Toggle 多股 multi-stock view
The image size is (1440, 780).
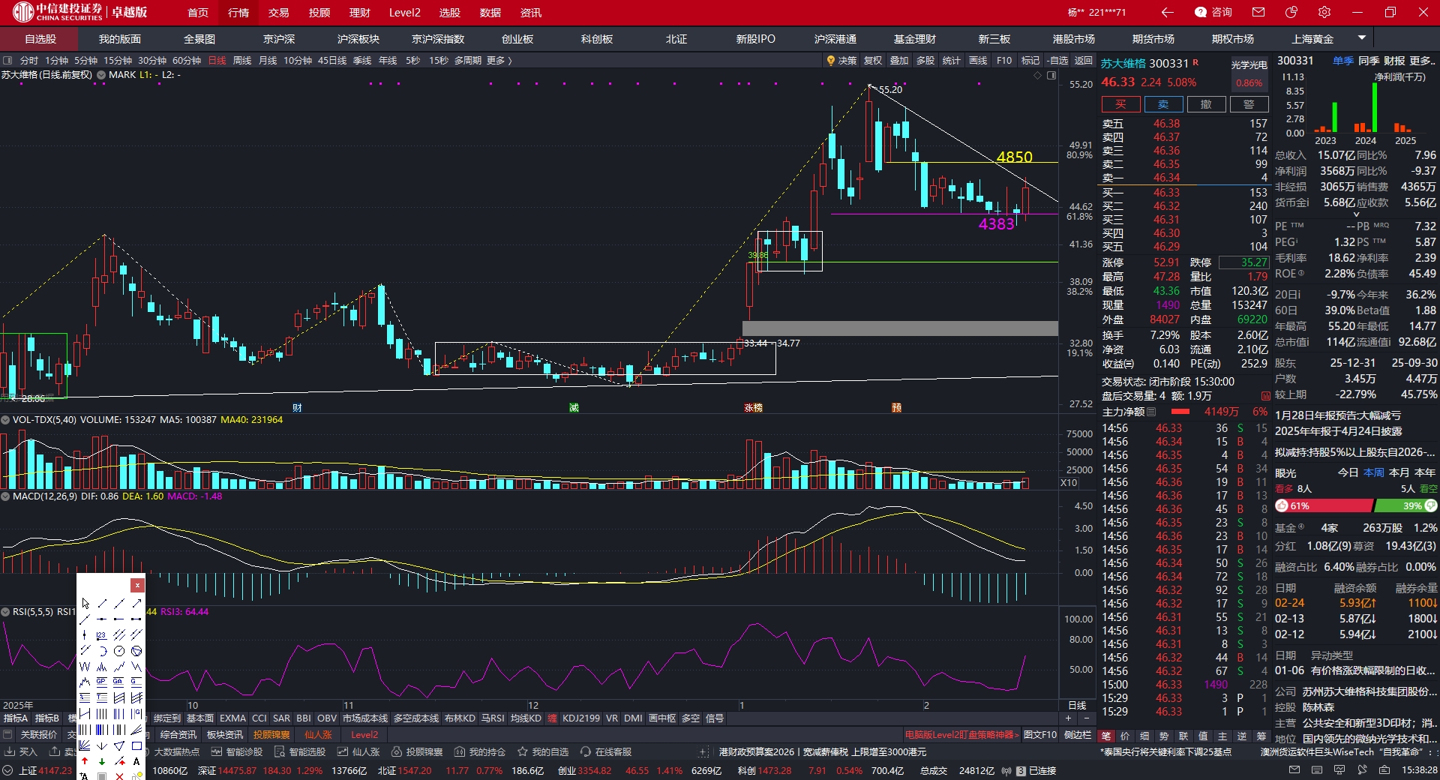point(925,61)
